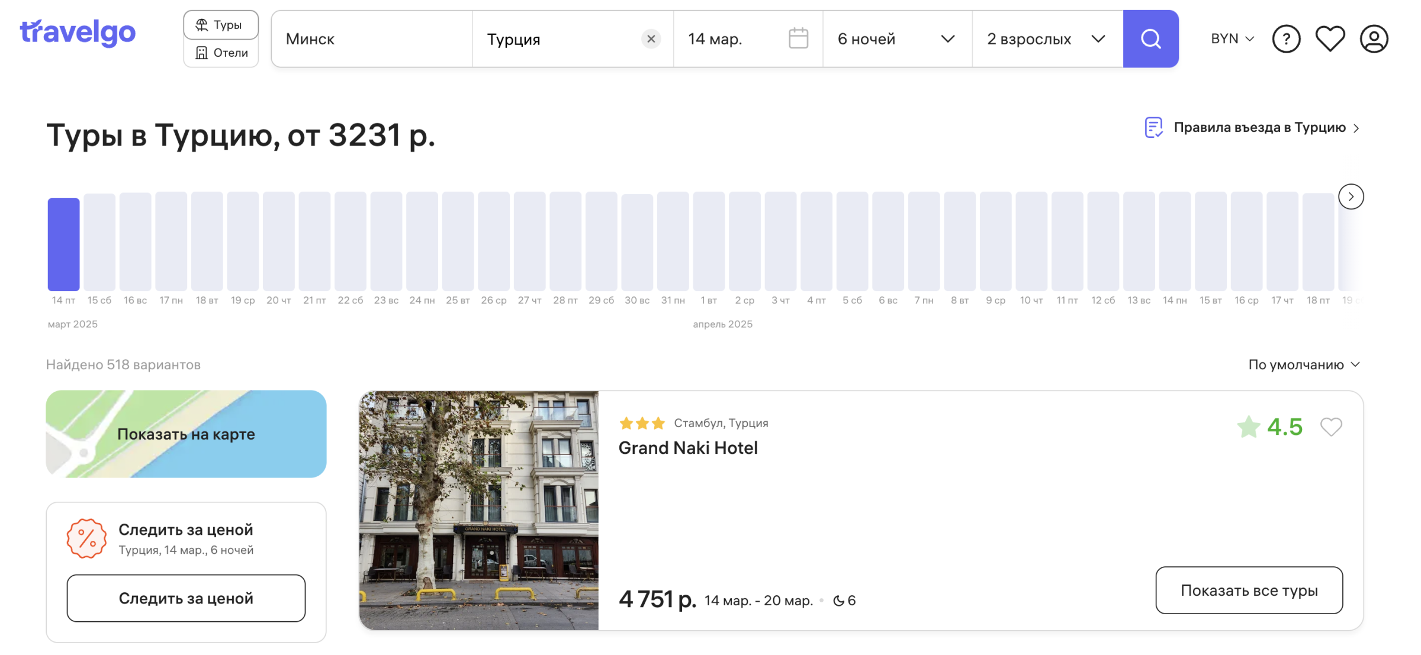1421x655 pixels.
Task: Click Показать все туры button
Action: click(1249, 590)
